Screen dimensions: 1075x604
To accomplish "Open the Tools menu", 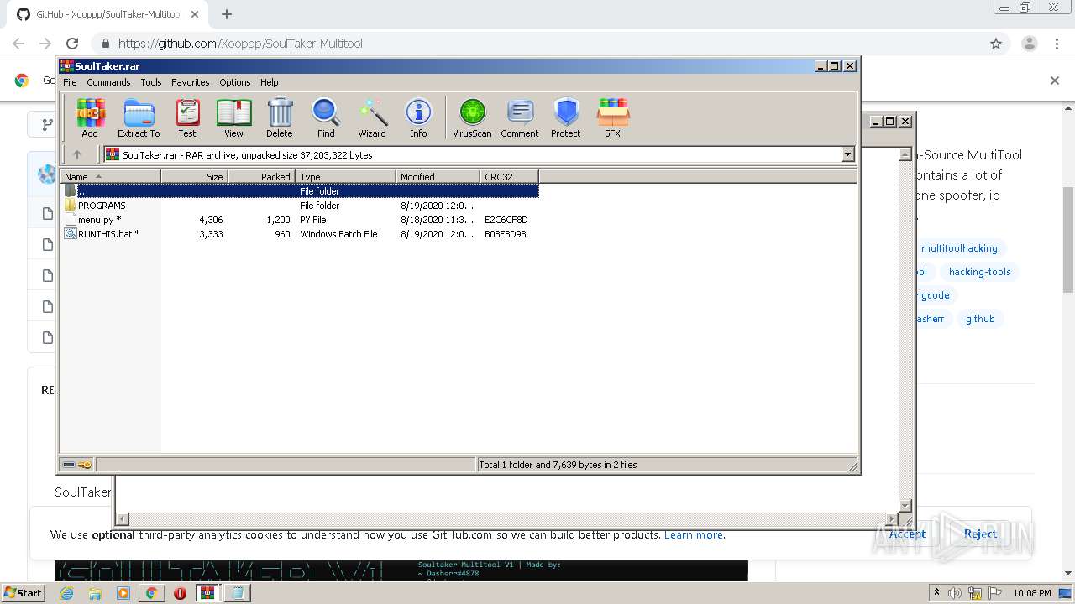I will 151,82.
